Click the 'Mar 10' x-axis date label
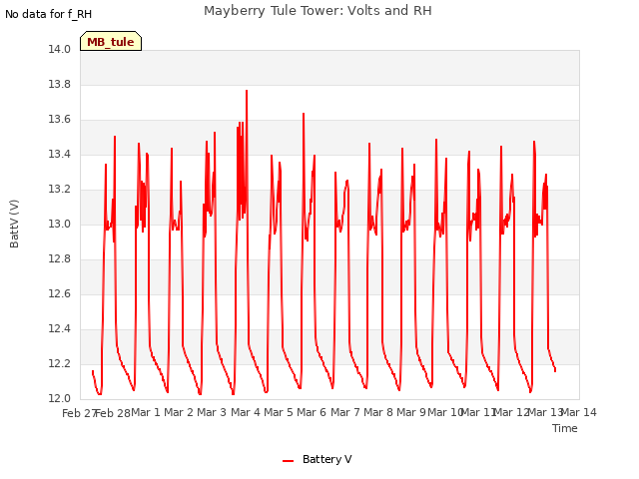Image resolution: width=639 pixels, height=479 pixels. coord(445,412)
